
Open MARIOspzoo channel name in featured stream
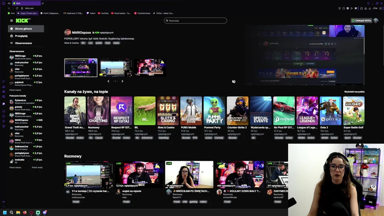[81, 32]
